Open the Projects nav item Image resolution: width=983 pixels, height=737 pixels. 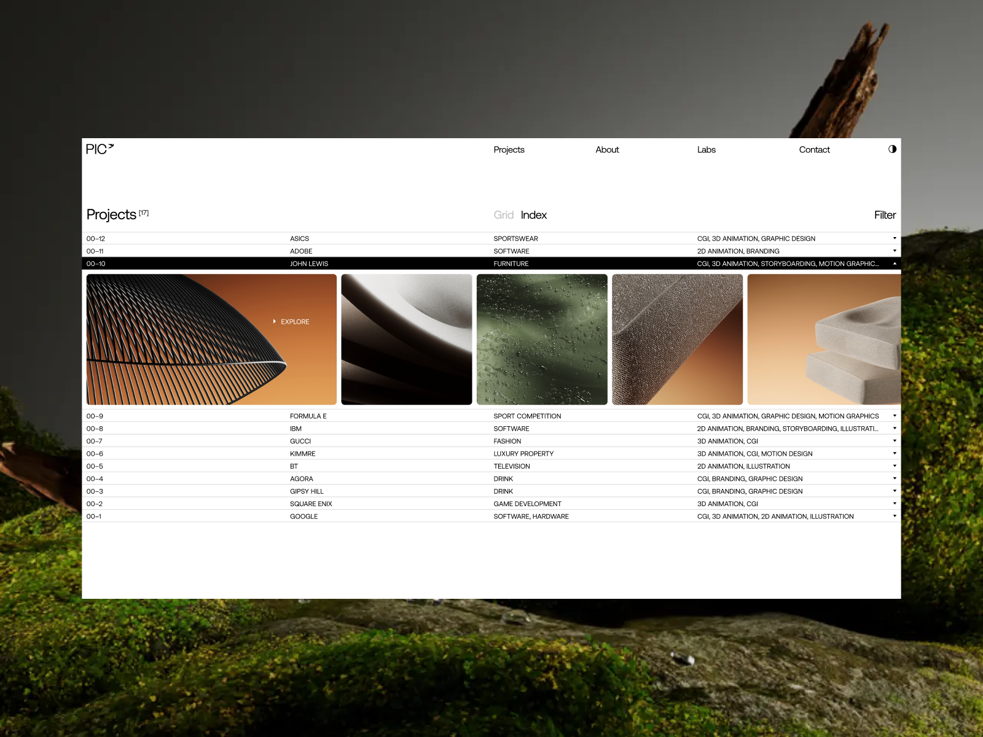(x=509, y=150)
